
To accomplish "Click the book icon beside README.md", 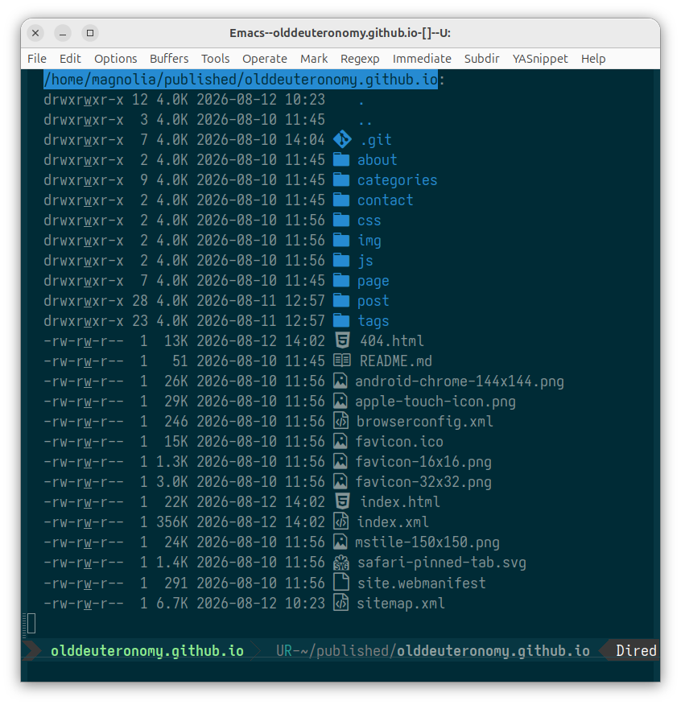I will [x=342, y=361].
